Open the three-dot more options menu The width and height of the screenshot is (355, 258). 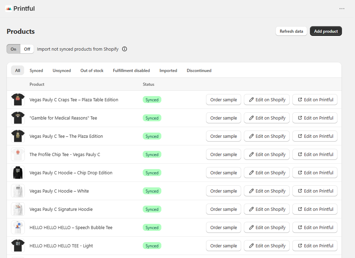[x=342, y=9]
